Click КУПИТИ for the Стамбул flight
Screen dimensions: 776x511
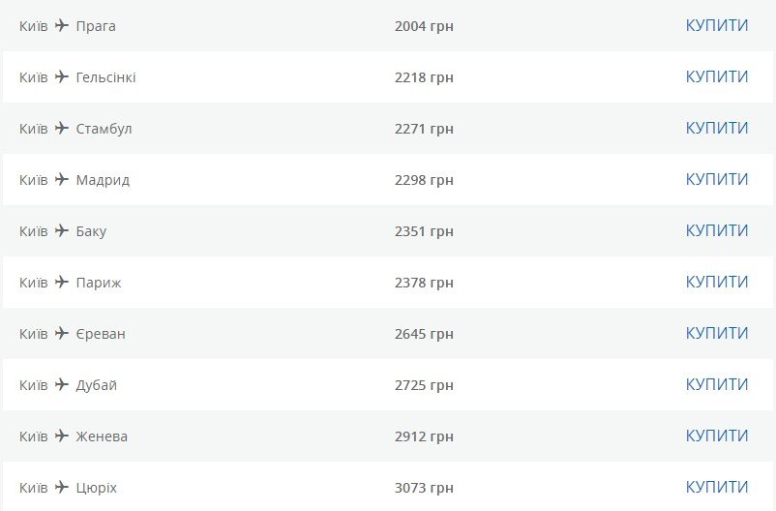(x=717, y=128)
